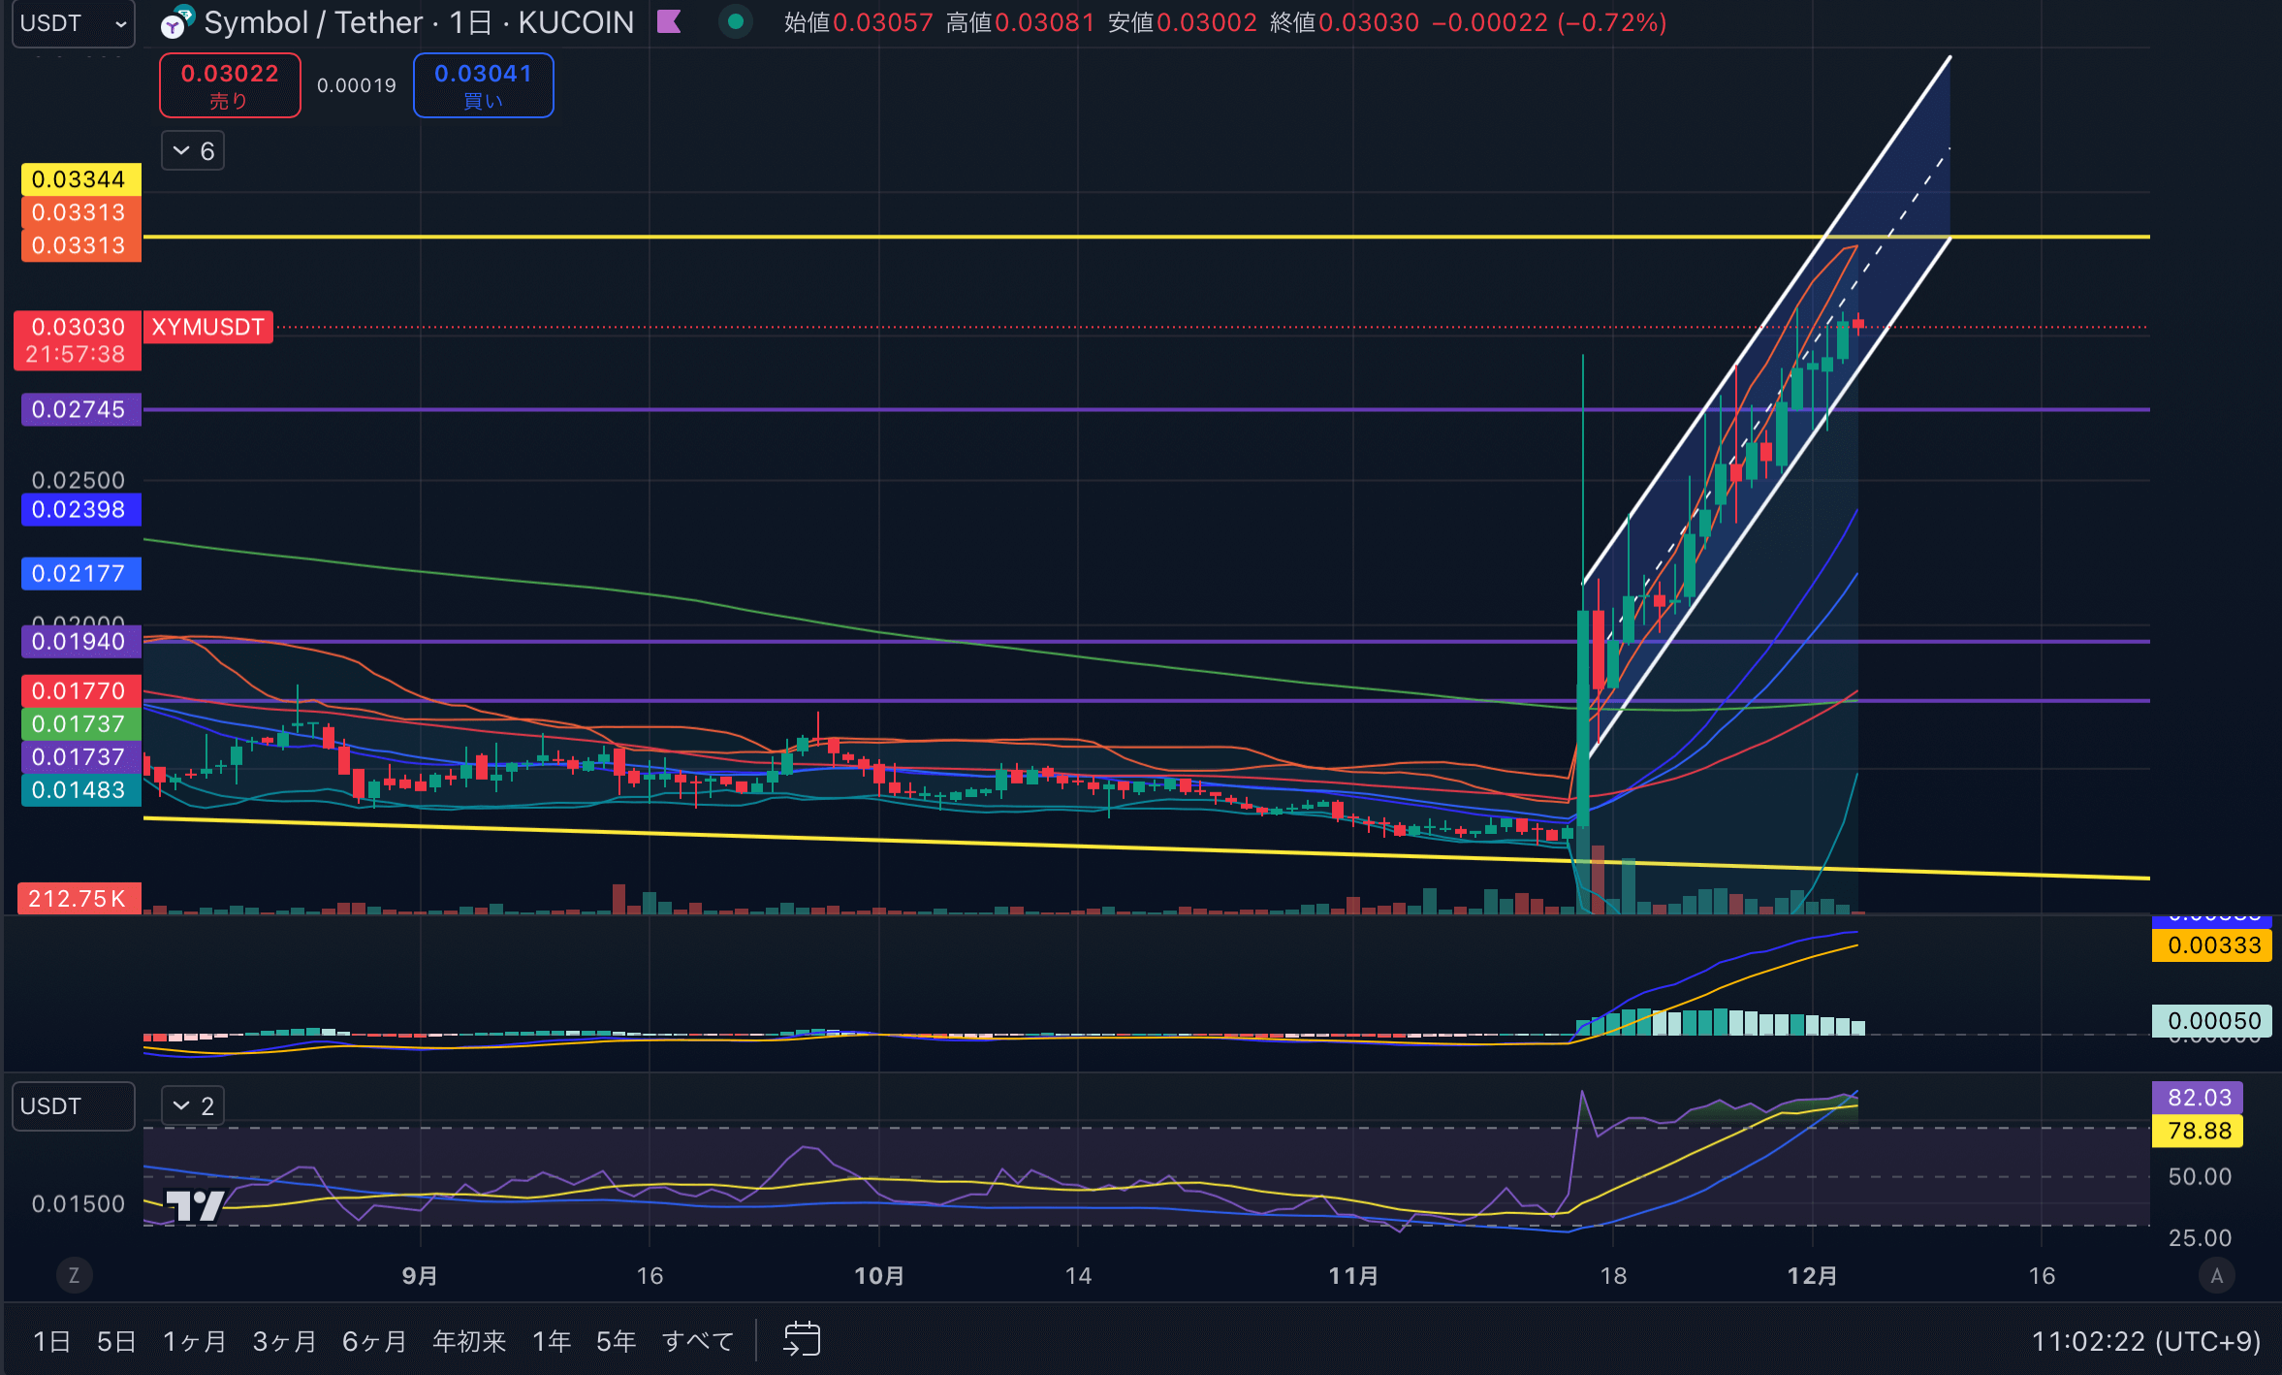Click the Symbol coin logo icon
Viewport: 2282px width, 1375px height.
(x=176, y=22)
